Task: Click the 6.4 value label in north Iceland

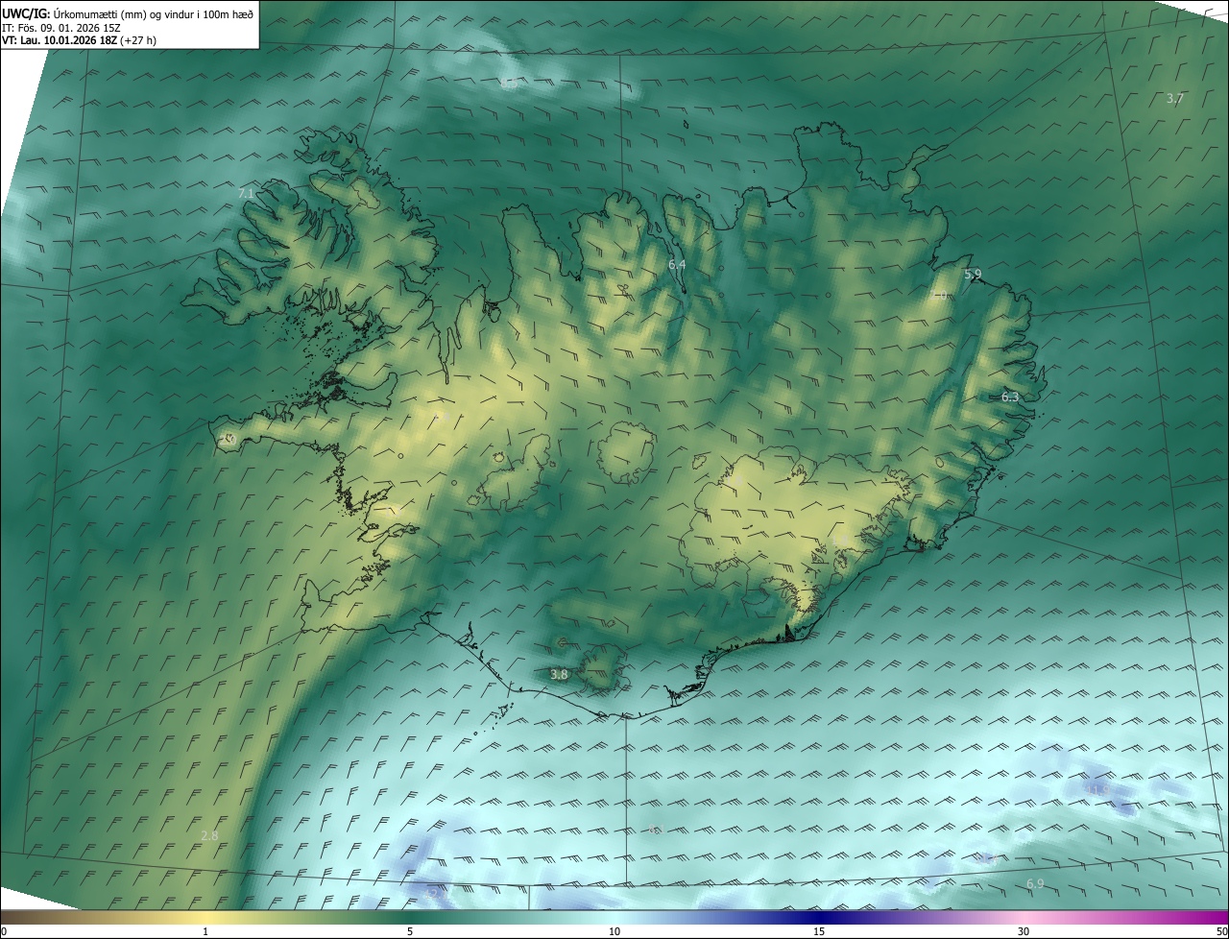Action: (677, 264)
